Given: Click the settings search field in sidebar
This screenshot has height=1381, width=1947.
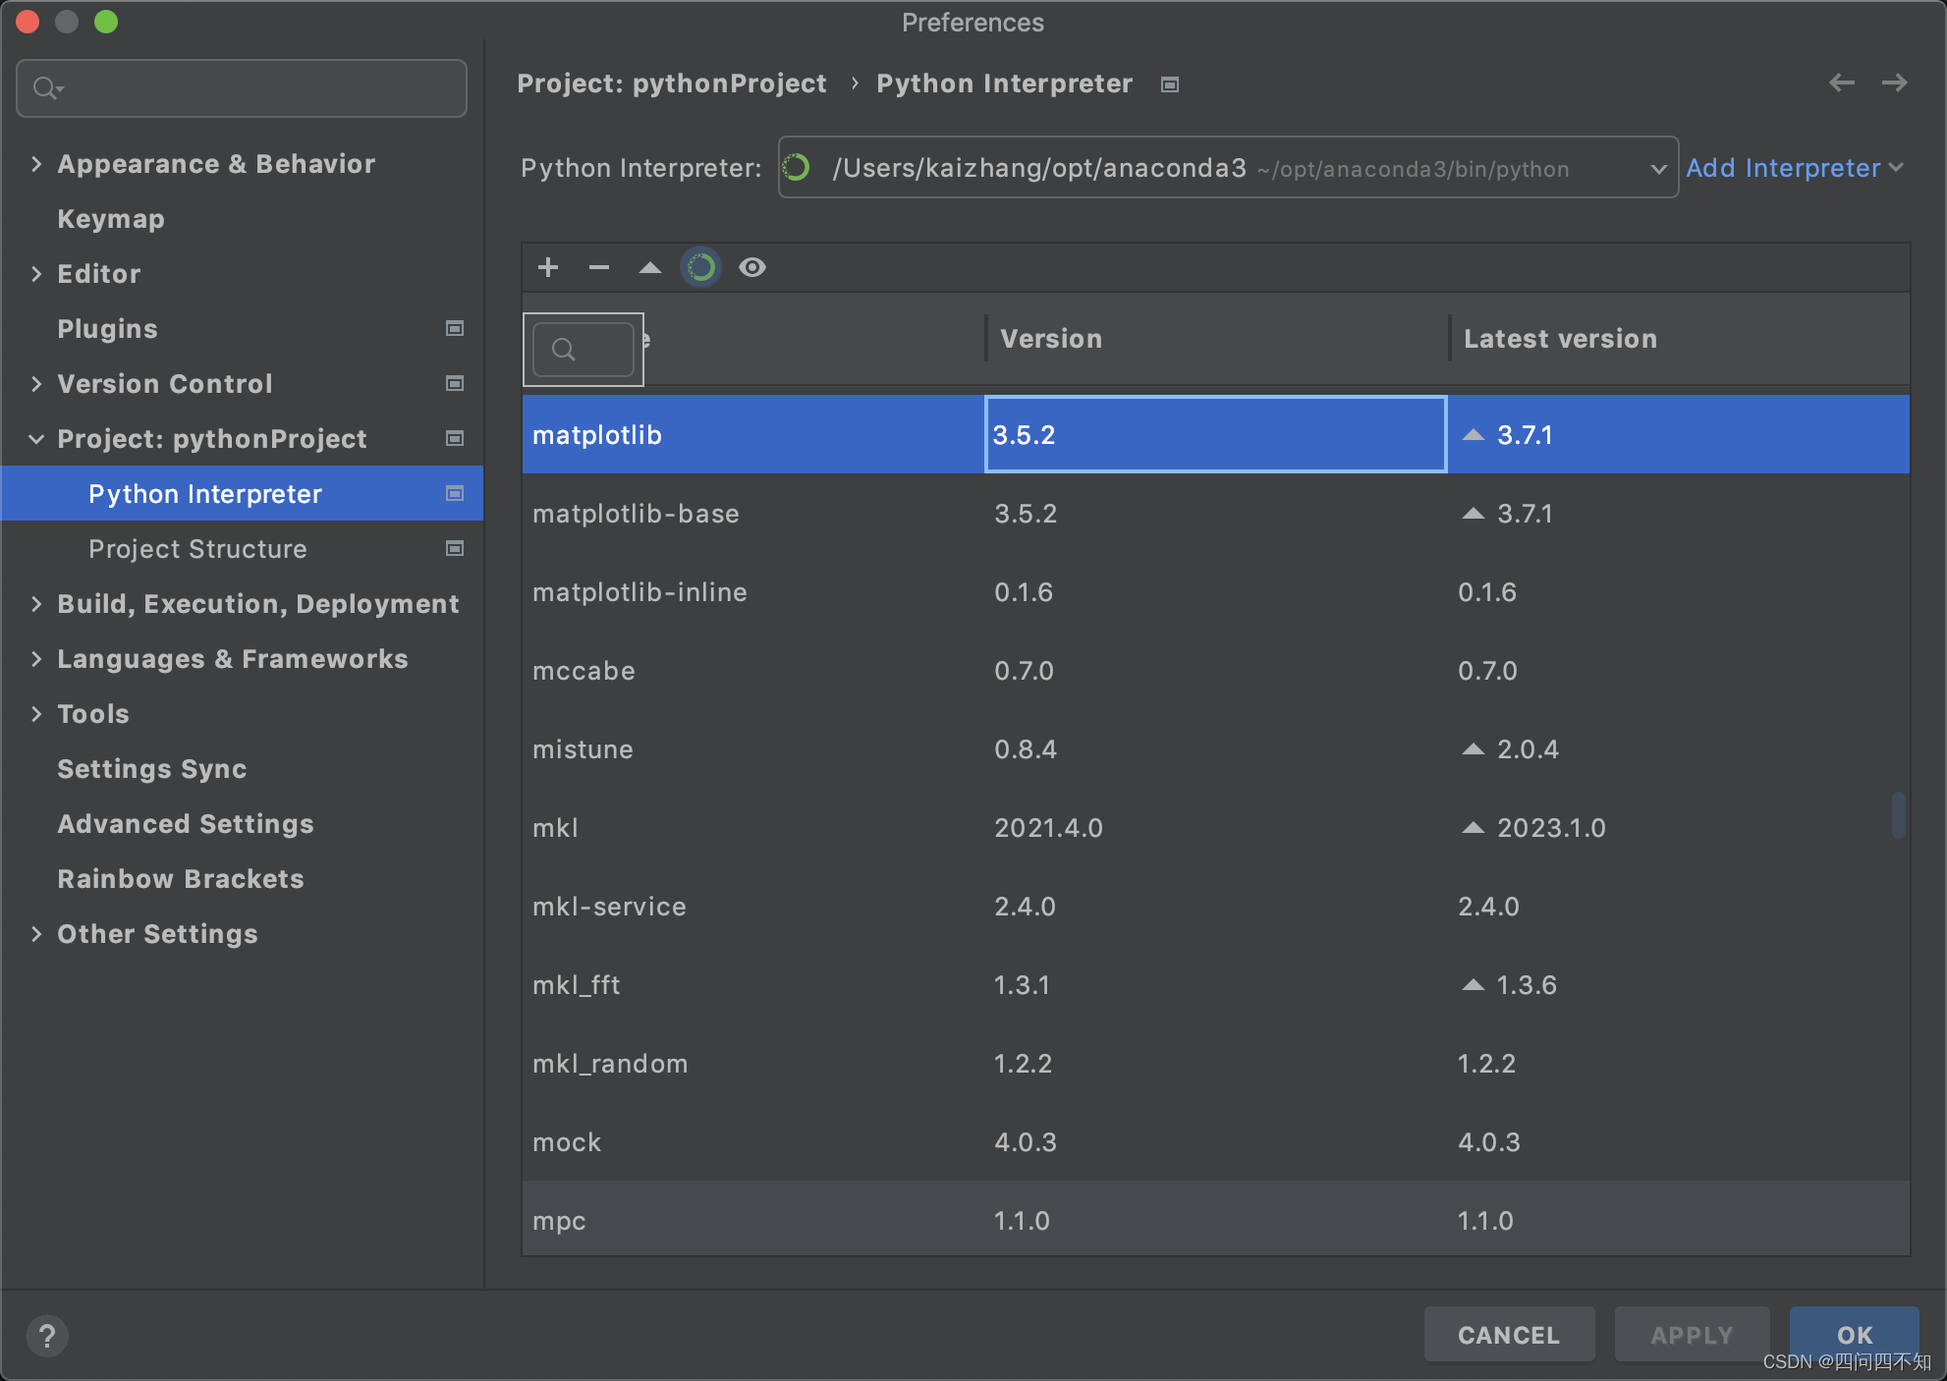Looking at the screenshot, I should pos(242,88).
